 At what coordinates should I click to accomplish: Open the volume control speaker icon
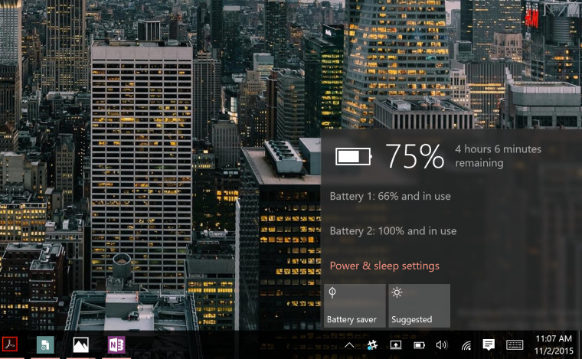441,345
